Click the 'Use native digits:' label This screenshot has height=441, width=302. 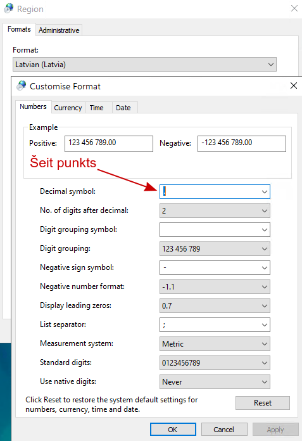[x=68, y=381]
